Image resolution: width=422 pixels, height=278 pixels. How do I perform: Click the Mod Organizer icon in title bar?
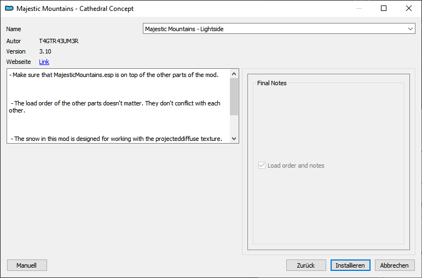(9, 9)
